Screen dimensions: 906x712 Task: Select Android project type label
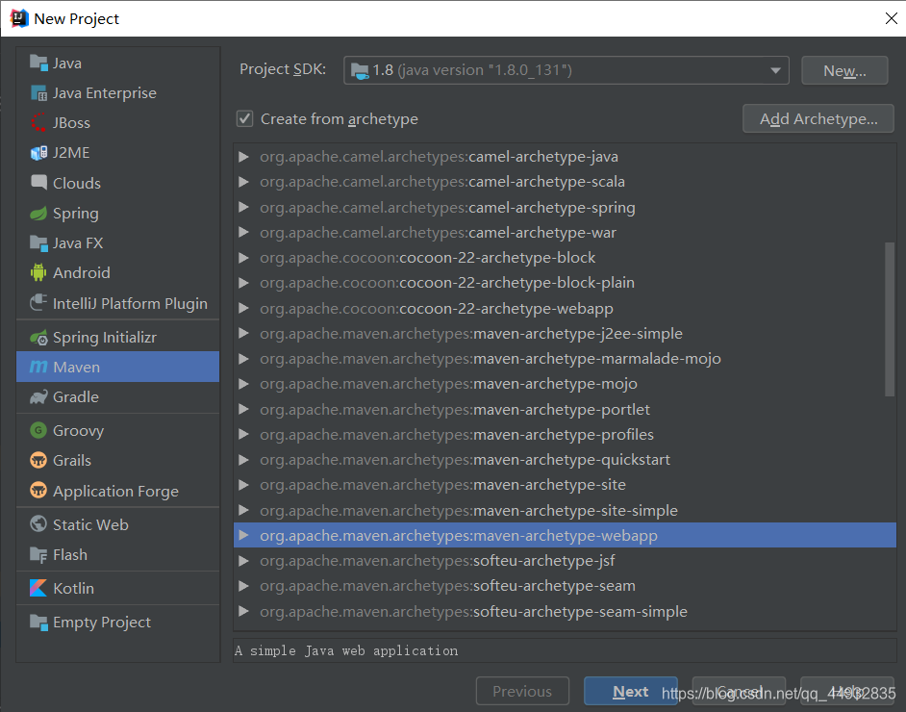point(82,272)
